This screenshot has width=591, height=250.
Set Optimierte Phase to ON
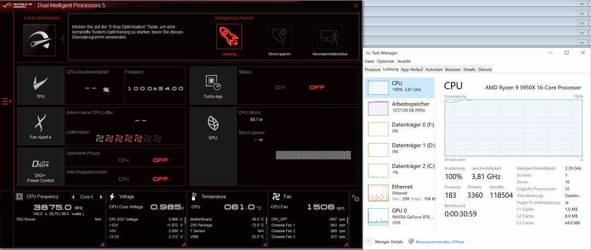pyautogui.click(x=124, y=160)
